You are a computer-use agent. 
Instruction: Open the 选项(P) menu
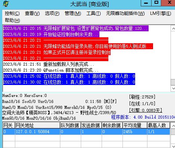coord(52,13)
